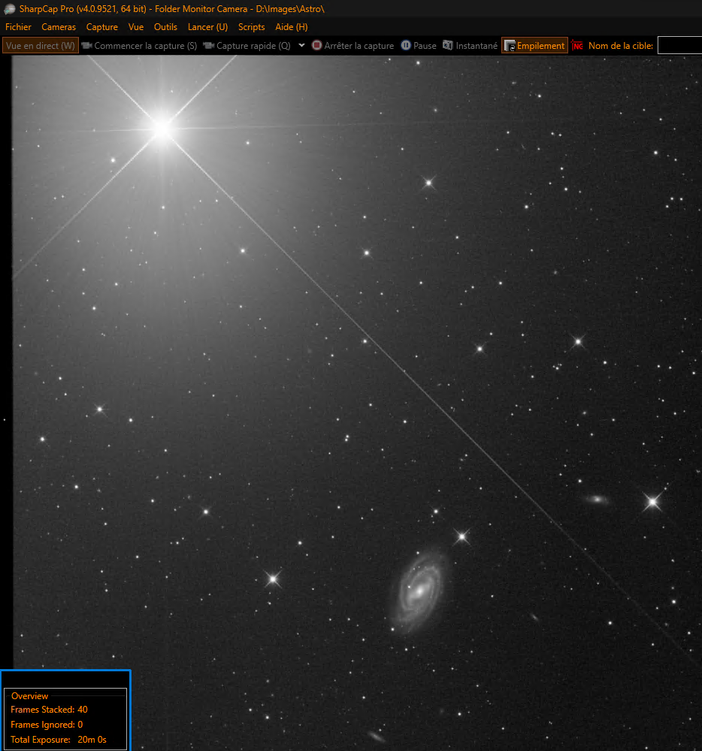This screenshot has height=751, width=702.
Task: Click the red ING target icon
Action: 577,46
